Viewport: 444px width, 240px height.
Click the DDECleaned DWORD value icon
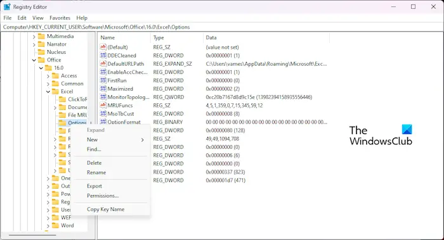[103, 55]
